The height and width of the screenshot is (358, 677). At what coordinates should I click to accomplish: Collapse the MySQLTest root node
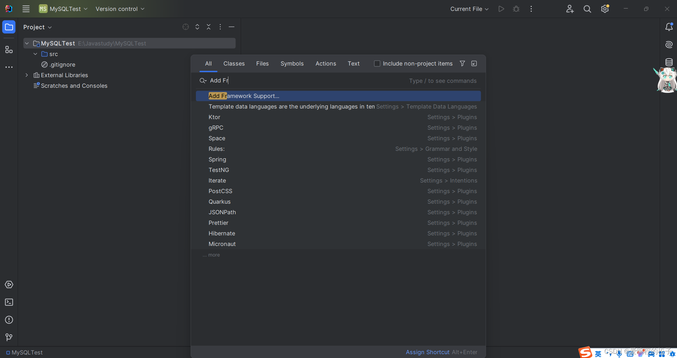coord(27,43)
